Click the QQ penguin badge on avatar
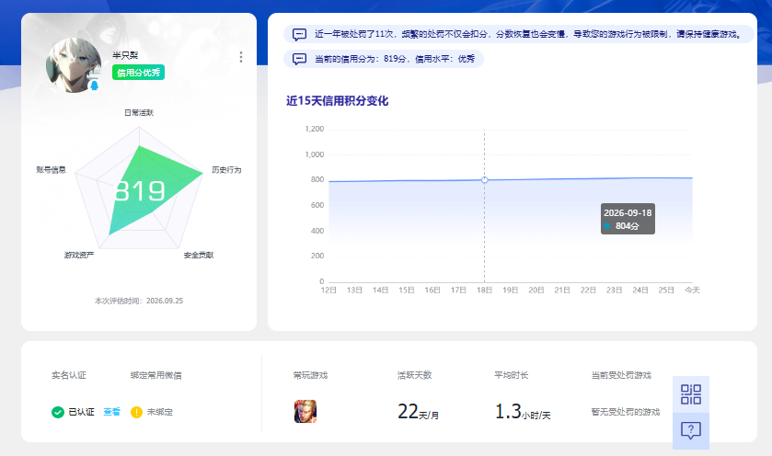This screenshot has width=772, height=456. 95,85
